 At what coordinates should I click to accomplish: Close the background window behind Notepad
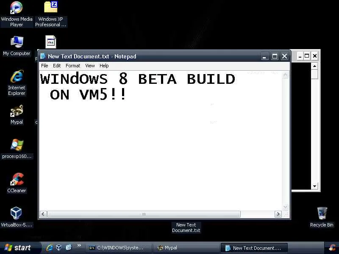[315, 56]
